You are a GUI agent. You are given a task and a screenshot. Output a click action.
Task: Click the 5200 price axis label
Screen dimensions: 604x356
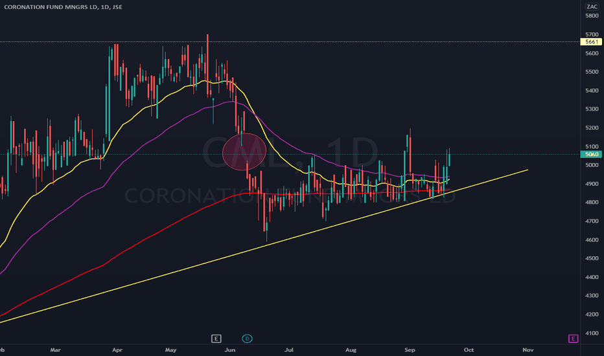[592, 128]
